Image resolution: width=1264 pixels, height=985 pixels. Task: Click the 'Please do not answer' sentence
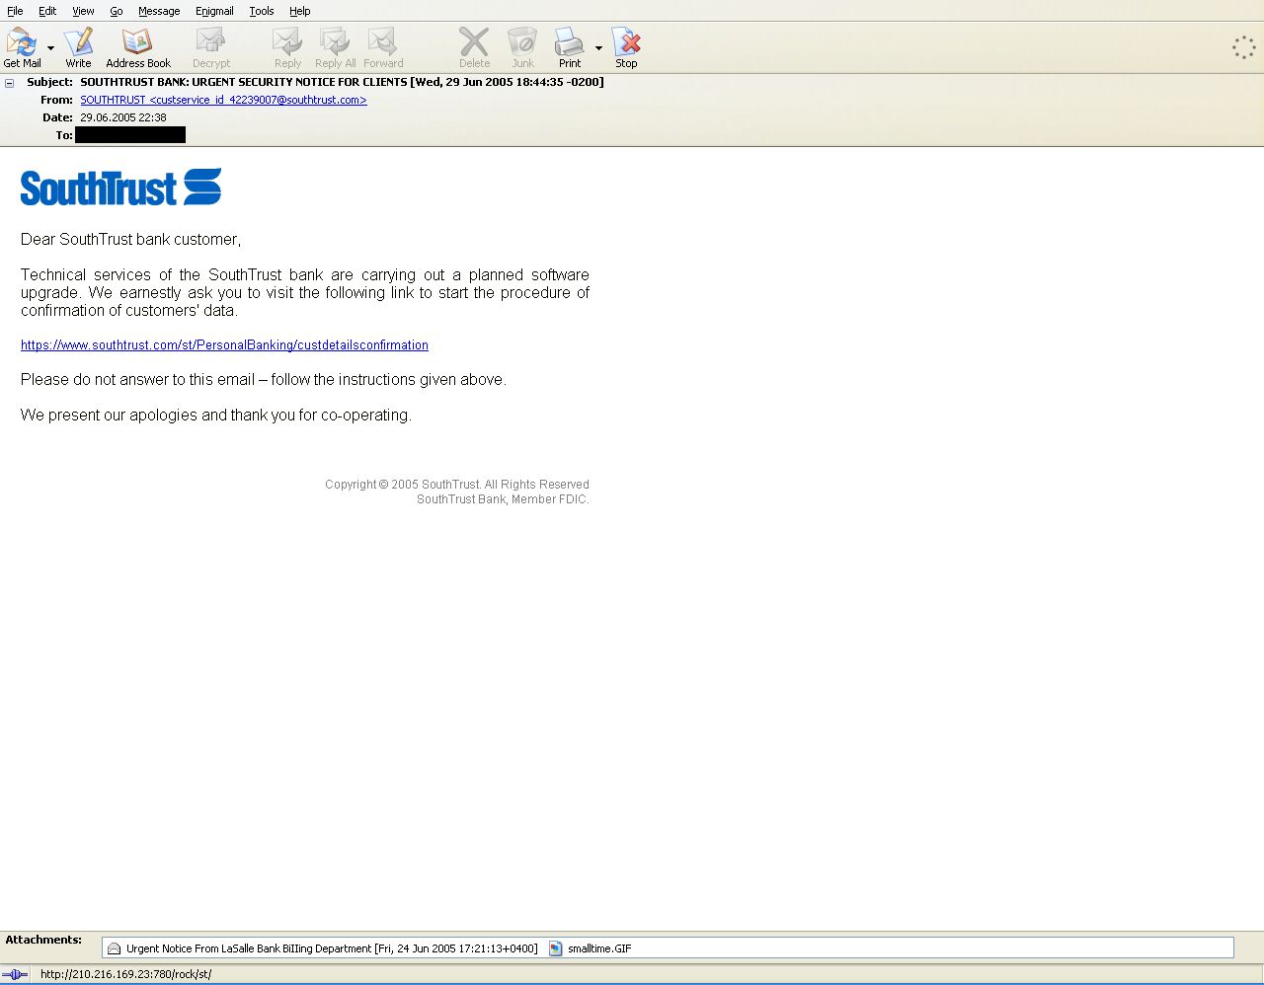264,379
